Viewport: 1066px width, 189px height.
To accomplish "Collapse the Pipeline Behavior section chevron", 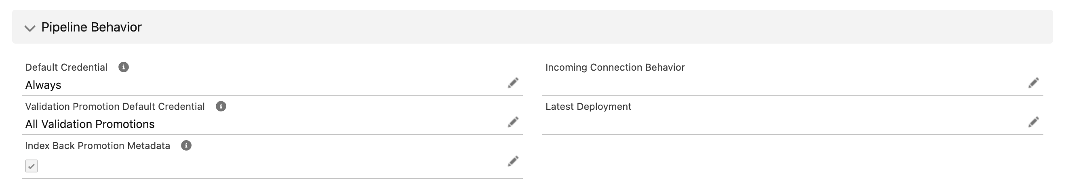I will (30, 28).
